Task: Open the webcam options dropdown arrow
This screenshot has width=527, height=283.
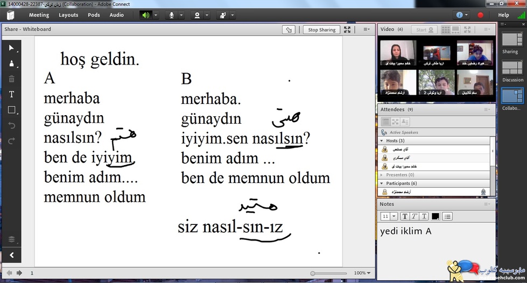Action: click(207, 15)
